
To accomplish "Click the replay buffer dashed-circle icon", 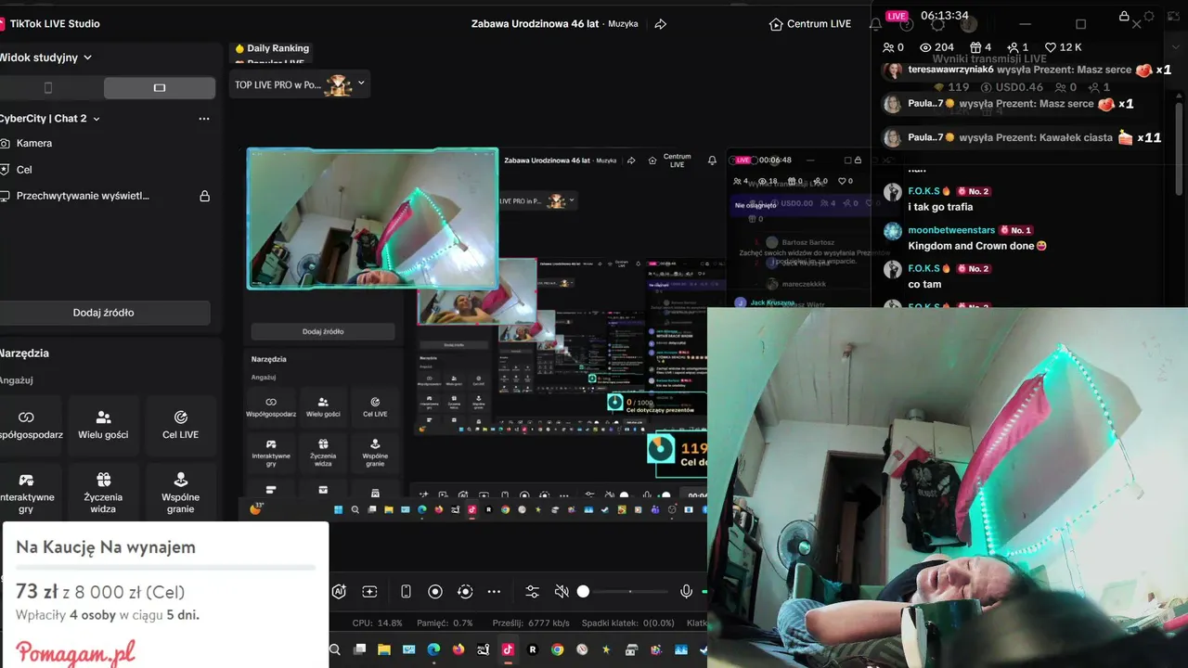I will tap(465, 592).
